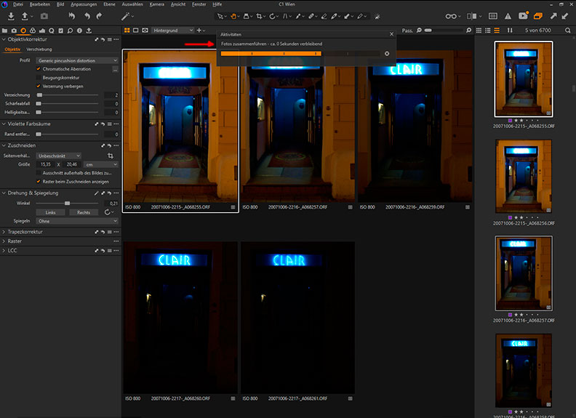This screenshot has height=418, width=576.
Task: Click the Links rotate button
Action: tap(50, 212)
